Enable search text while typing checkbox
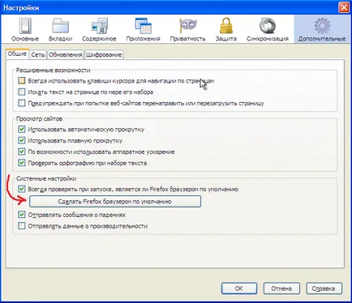Screen dimensions: 352x303 coord(22,92)
